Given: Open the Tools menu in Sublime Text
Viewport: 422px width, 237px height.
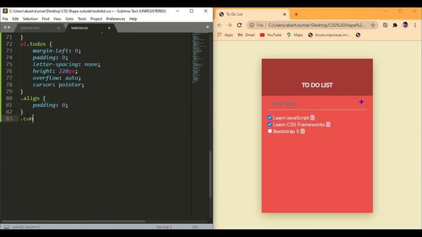Looking at the screenshot, I should [x=82, y=19].
